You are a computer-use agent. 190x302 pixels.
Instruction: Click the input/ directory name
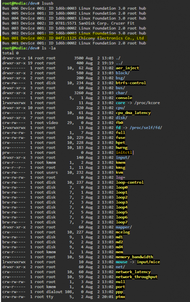click(123, 157)
